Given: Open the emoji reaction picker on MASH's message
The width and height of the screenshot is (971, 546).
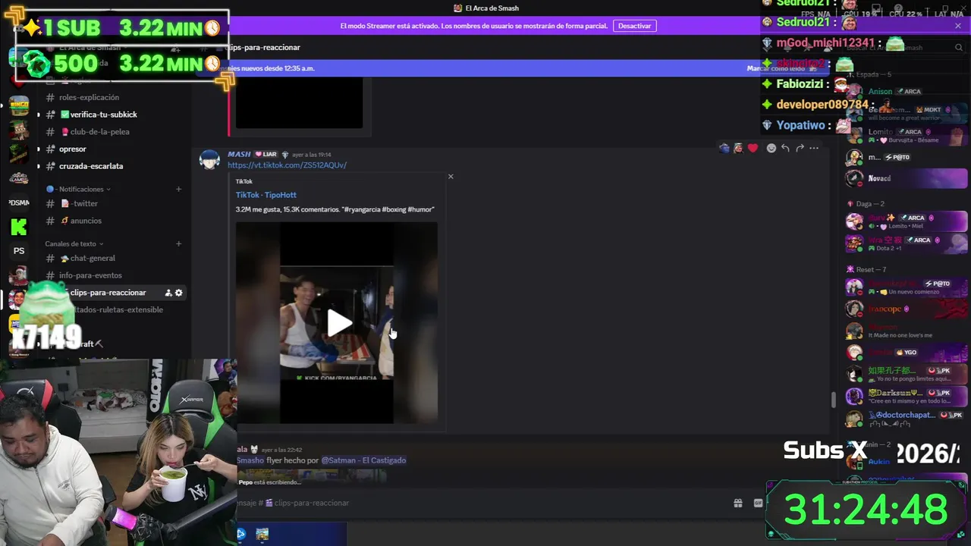Looking at the screenshot, I should click(x=771, y=148).
